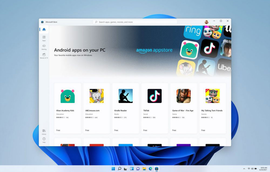Click the user profile avatar

click(x=207, y=22)
